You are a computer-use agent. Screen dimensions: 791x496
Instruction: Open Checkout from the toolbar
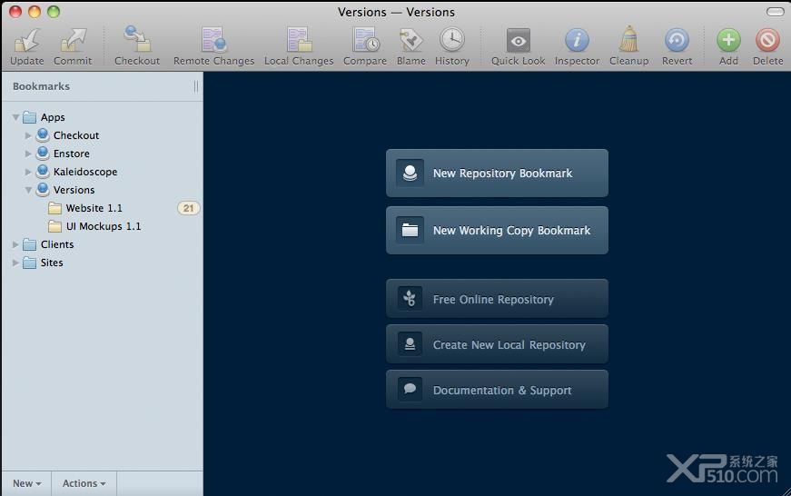(x=137, y=39)
